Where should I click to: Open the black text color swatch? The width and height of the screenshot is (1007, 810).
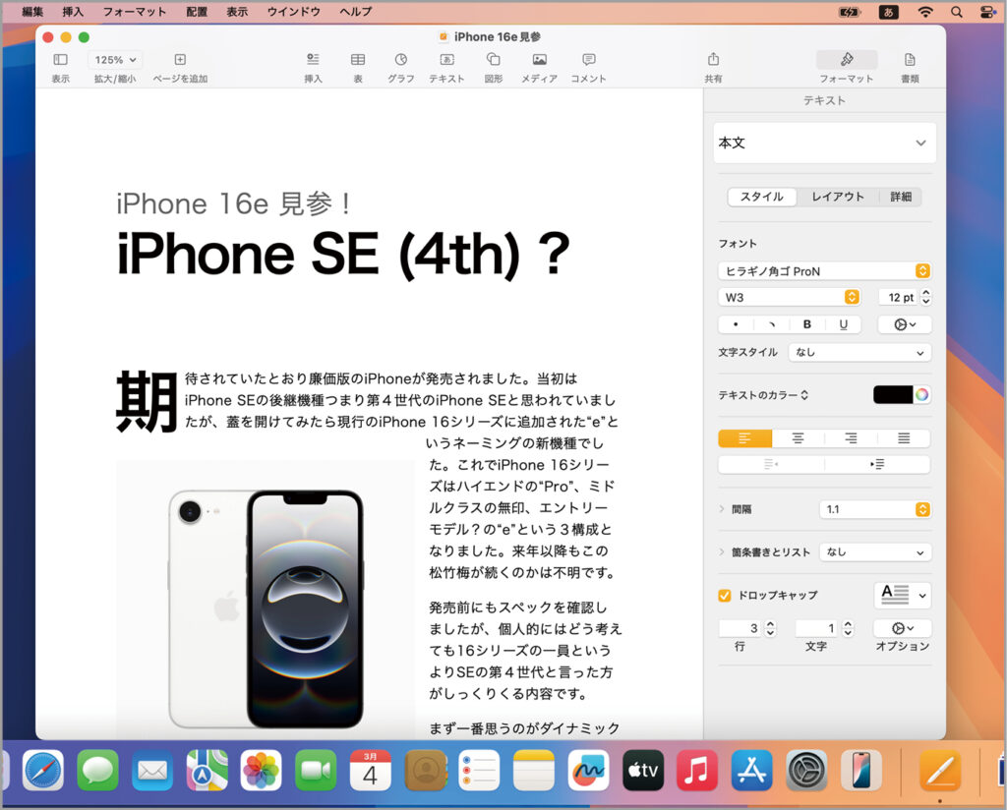893,395
